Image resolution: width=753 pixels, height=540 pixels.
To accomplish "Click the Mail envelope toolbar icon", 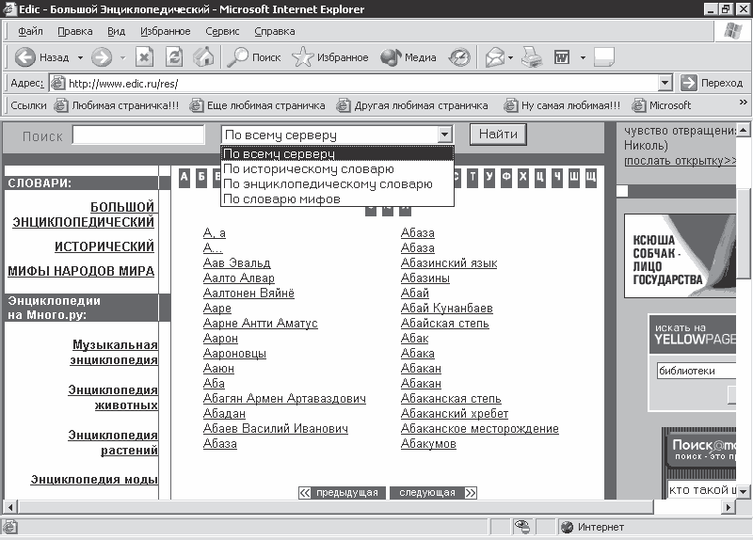I will 494,57.
